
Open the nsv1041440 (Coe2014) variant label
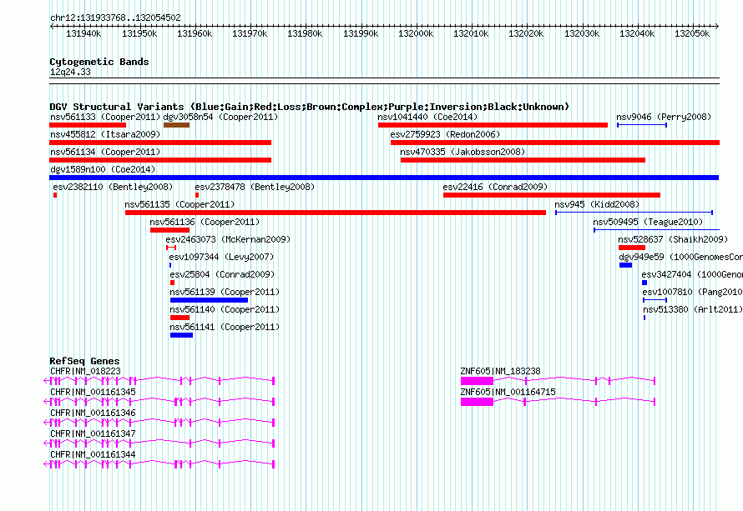[427, 117]
